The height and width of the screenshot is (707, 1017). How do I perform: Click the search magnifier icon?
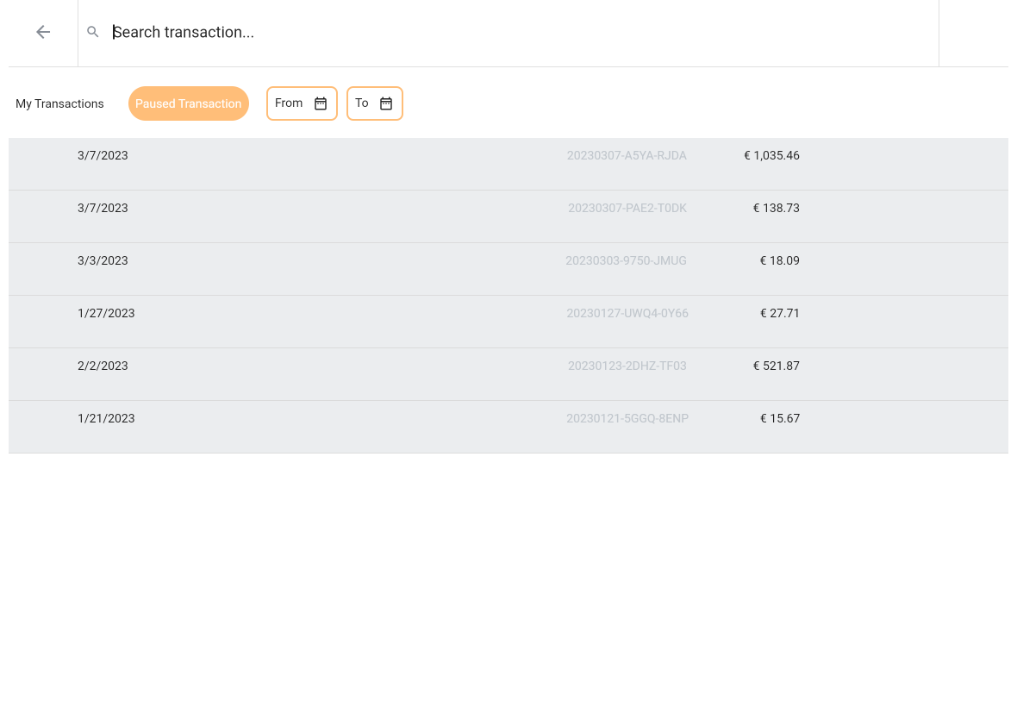click(93, 32)
